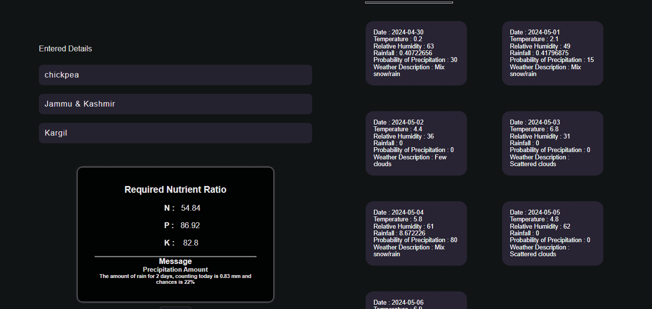Click Date : 2024-05-04 text
This screenshot has width=652, height=309.
pyautogui.click(x=398, y=213)
